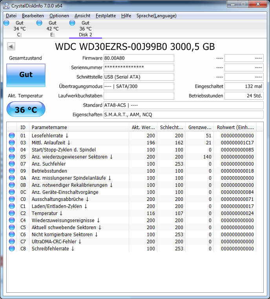Click worst value 162 in row 03
270x299 pixels.
point(179,143)
